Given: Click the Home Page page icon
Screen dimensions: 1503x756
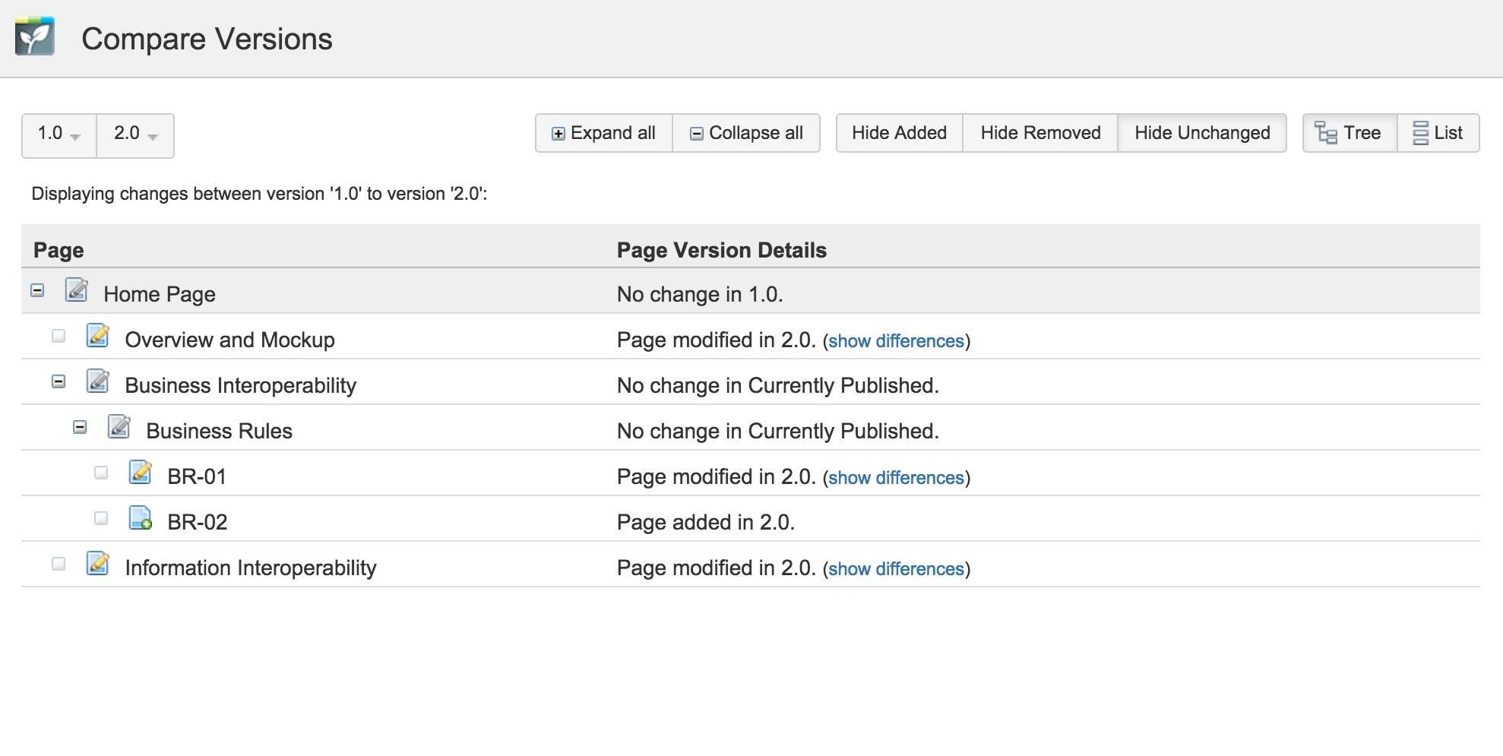Looking at the screenshot, I should coord(77,290).
